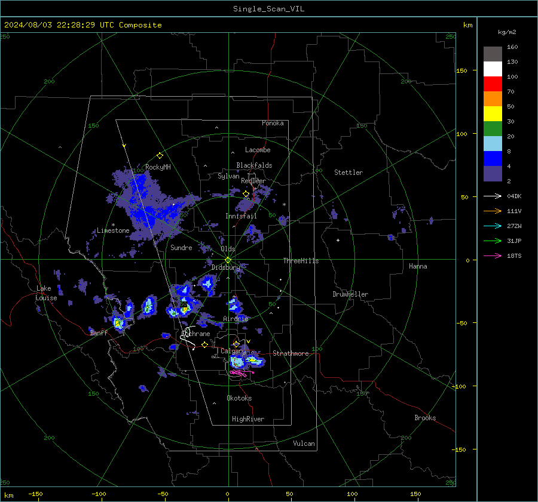Select the green 20-30 legend swatch

pyautogui.click(x=493, y=128)
